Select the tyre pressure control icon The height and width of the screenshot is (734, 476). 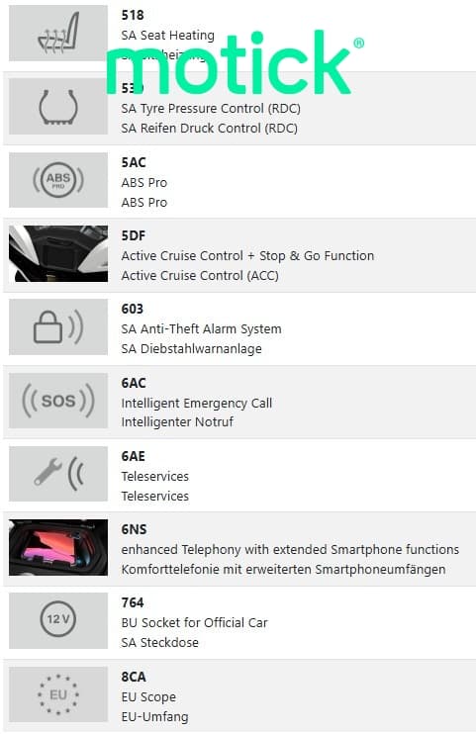(58, 107)
